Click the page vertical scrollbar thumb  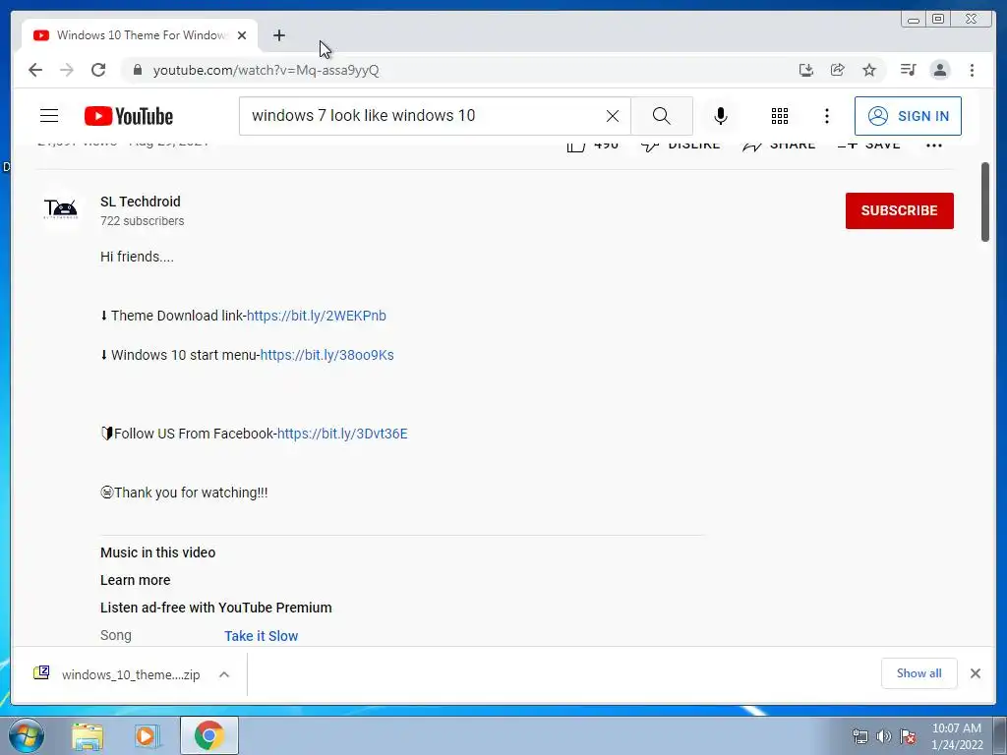(x=985, y=203)
